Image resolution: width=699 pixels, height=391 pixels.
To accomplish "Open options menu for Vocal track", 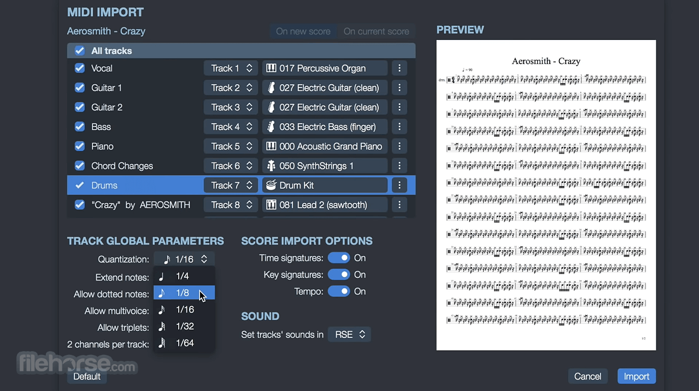I will click(x=400, y=68).
